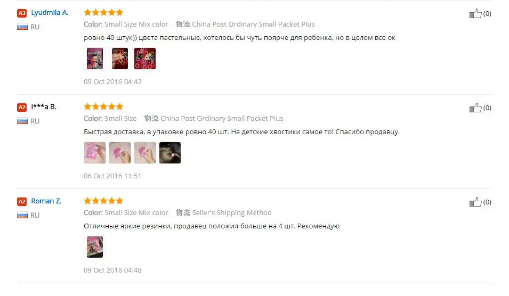The height and width of the screenshot is (296, 509).
Task: Open first photo in Lyudmila A.'s review
Action: pyautogui.click(x=95, y=59)
